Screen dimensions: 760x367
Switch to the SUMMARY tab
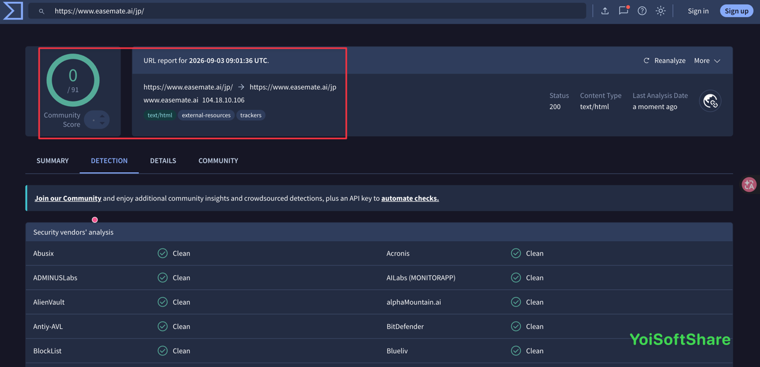point(53,160)
